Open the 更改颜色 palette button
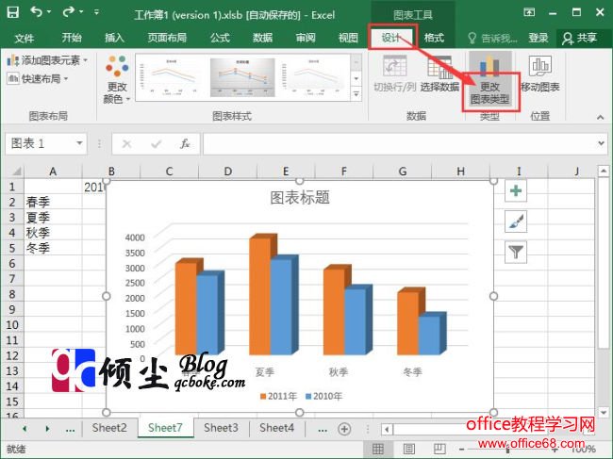 pyautogui.click(x=117, y=79)
